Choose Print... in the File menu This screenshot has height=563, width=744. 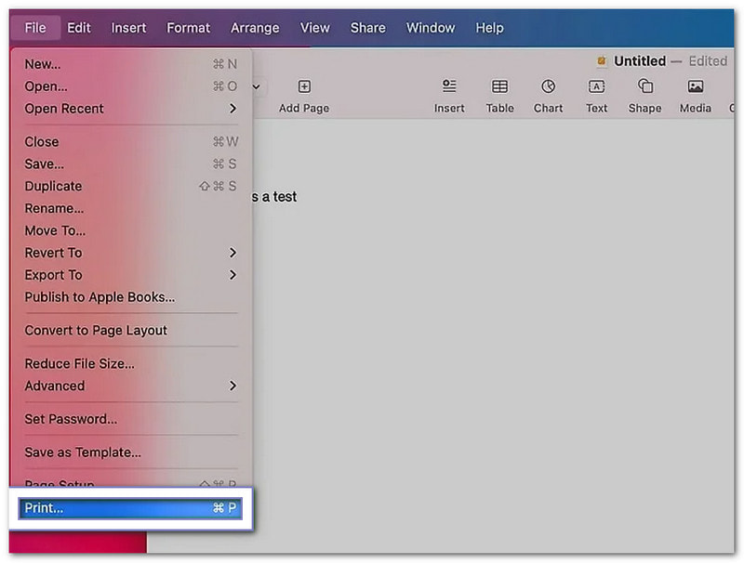[130, 508]
